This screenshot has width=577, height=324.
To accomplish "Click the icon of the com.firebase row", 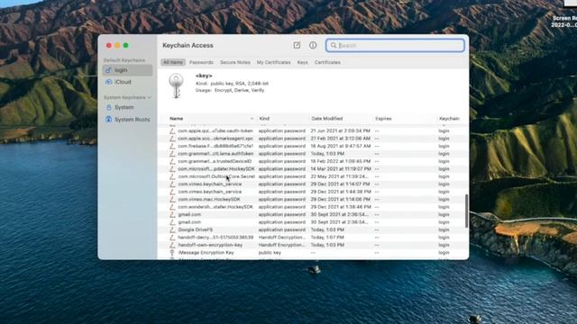I will pyautogui.click(x=172, y=146).
